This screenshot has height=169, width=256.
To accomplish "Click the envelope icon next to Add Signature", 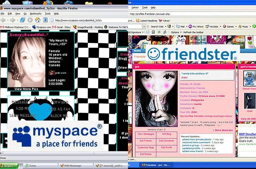I will click(x=148, y=32).
